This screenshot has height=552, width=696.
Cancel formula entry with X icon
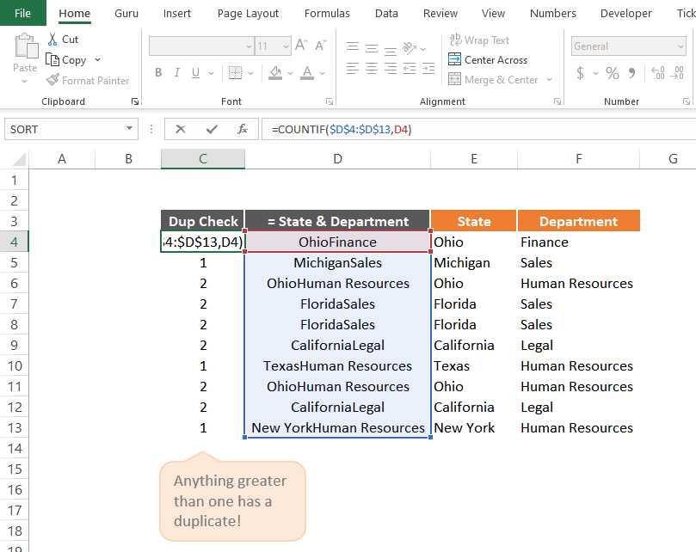[180, 129]
